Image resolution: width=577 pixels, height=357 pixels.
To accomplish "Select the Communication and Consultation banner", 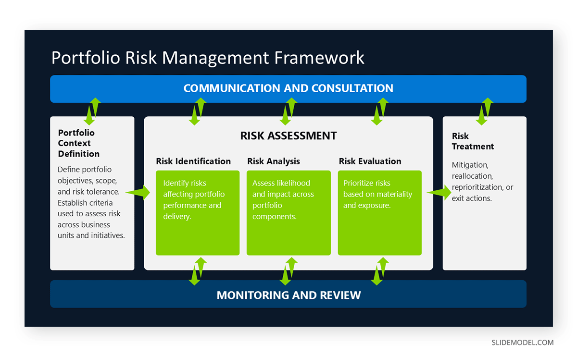I will coord(288,88).
